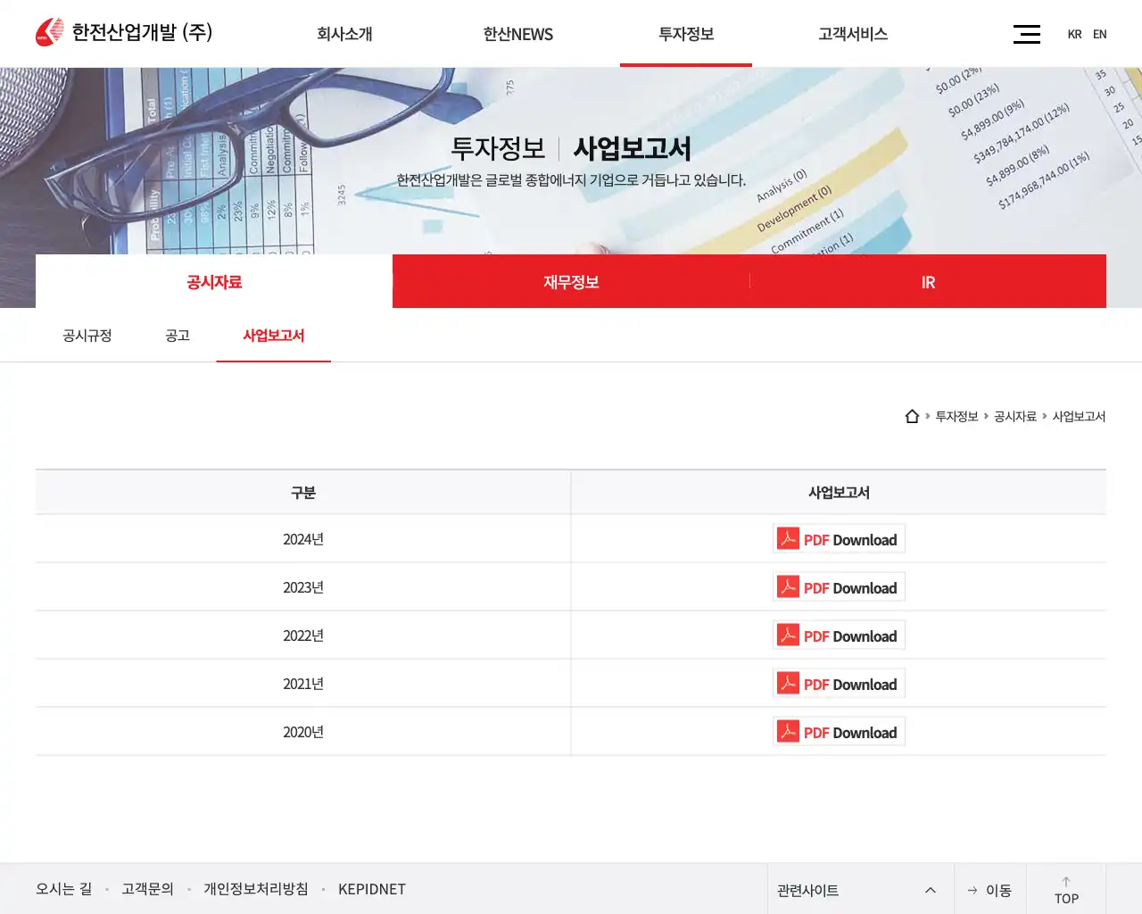The width and height of the screenshot is (1142, 914).
Task: Open the 회사소개 menu
Action: click(x=343, y=34)
